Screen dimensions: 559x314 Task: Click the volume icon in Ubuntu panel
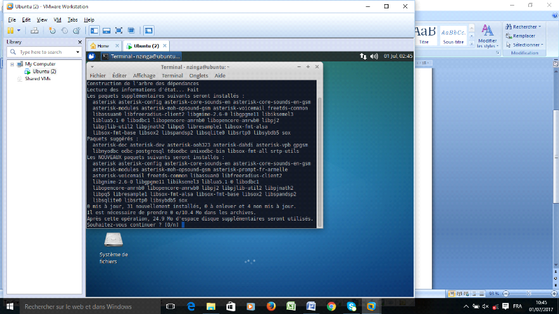pos(377,56)
